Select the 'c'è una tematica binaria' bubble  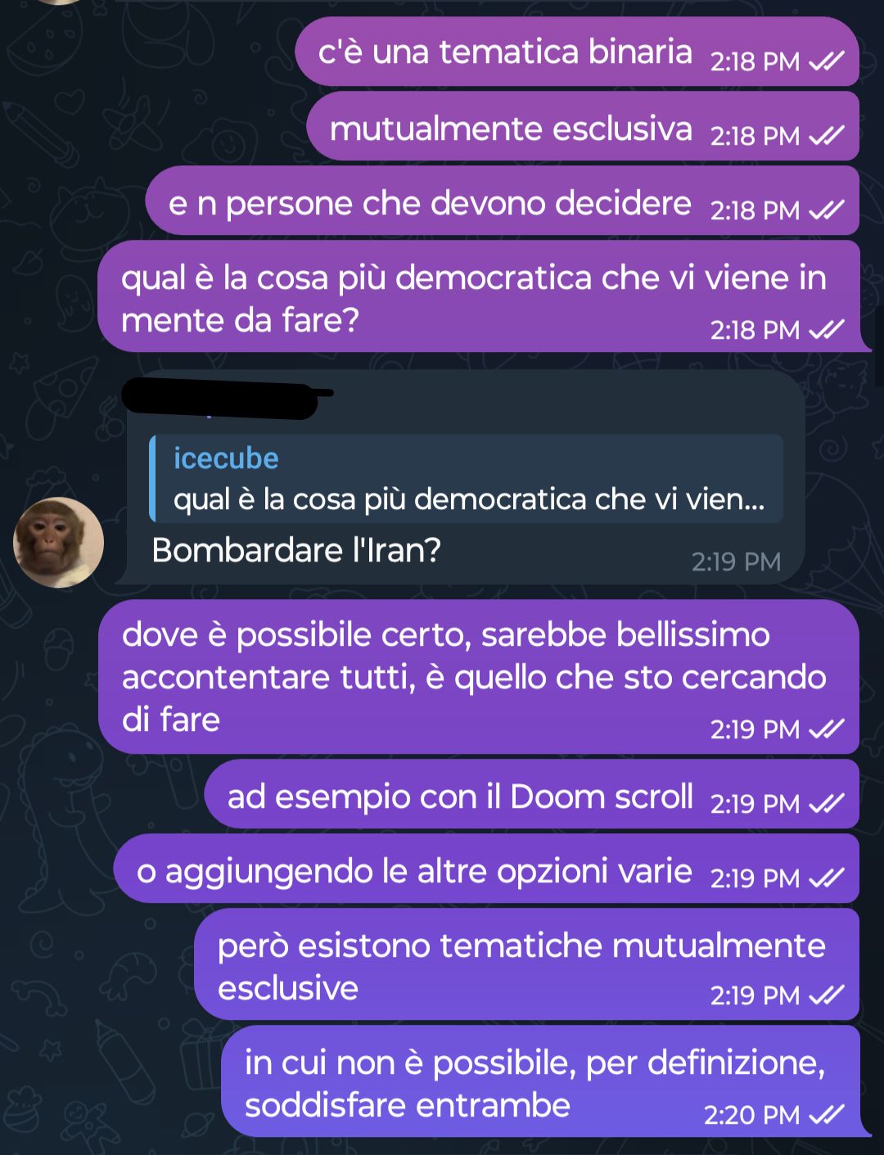point(577,52)
